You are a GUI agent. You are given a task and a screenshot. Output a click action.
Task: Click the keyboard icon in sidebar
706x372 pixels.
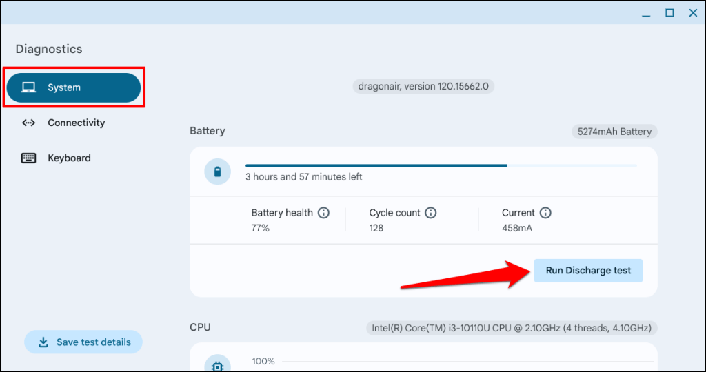pyautogui.click(x=29, y=158)
